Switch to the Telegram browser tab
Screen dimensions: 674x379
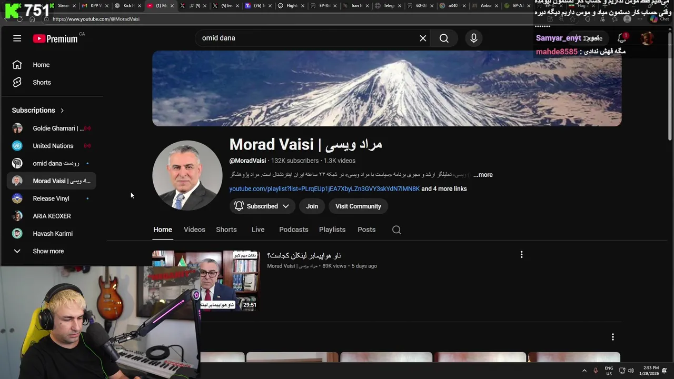389,6
